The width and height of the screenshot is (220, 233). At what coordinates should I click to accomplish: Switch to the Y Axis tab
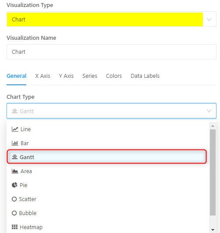(x=66, y=76)
